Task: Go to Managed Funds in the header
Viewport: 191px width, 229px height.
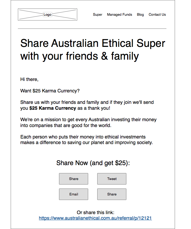Action: click(x=119, y=15)
